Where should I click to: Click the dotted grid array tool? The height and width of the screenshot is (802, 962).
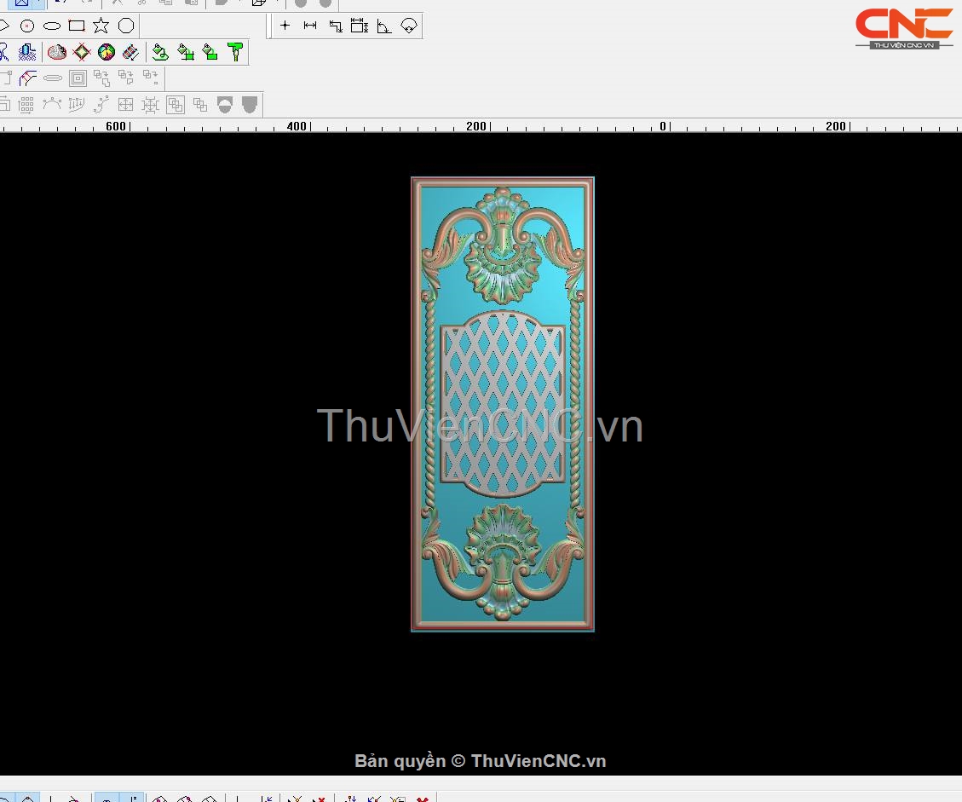26,105
